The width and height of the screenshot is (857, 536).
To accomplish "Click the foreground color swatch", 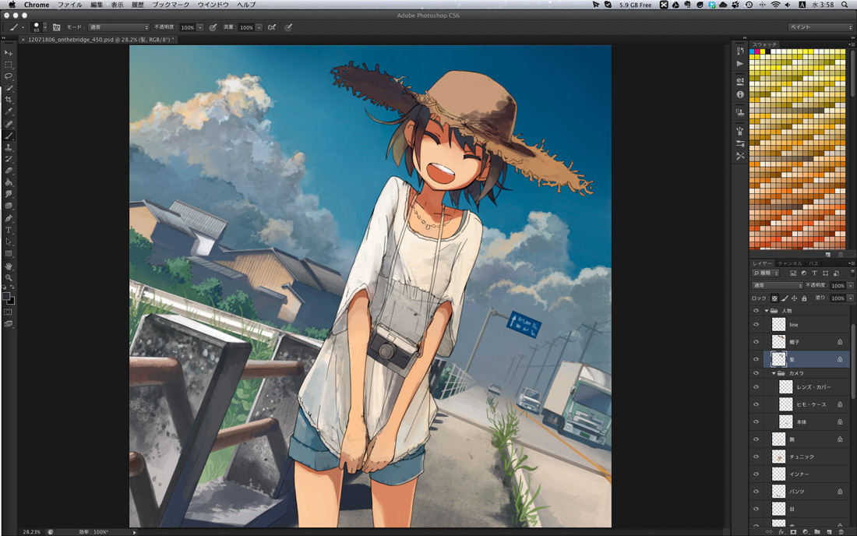I will 6,296.
